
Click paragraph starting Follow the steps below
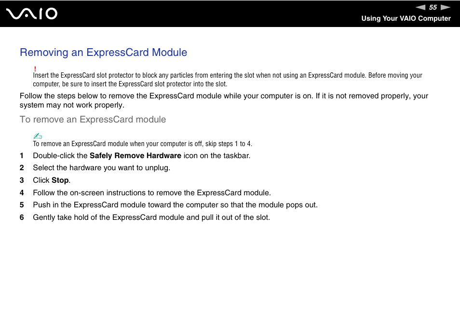tap(224, 100)
